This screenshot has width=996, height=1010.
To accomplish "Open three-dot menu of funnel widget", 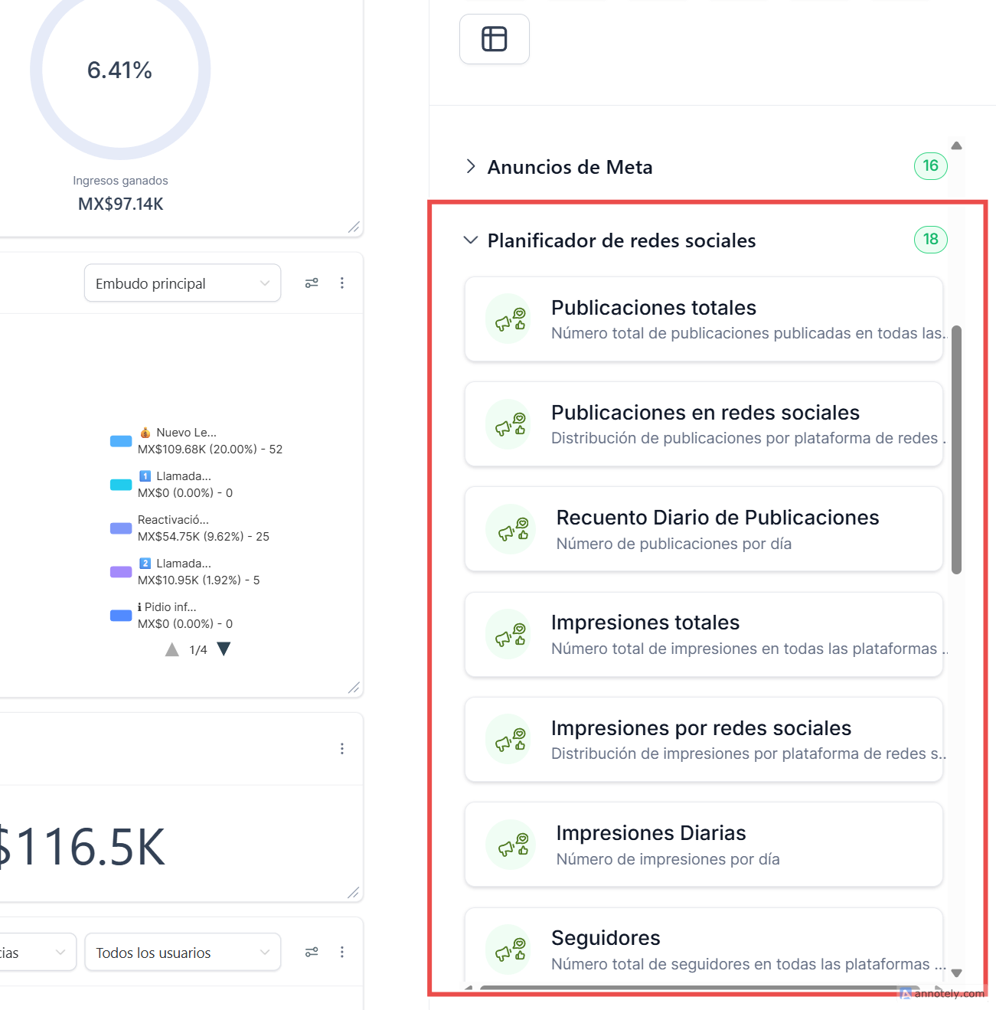I will [x=342, y=283].
